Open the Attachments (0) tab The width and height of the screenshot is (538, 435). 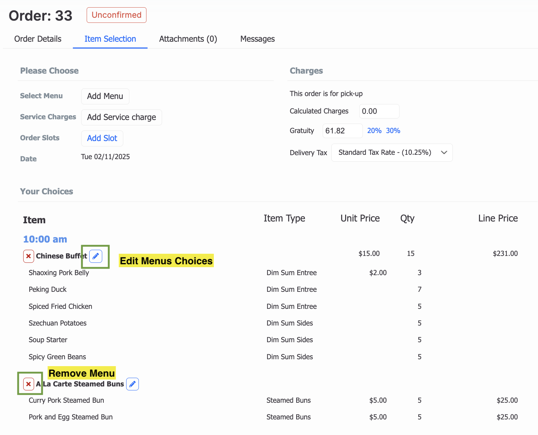coord(188,39)
